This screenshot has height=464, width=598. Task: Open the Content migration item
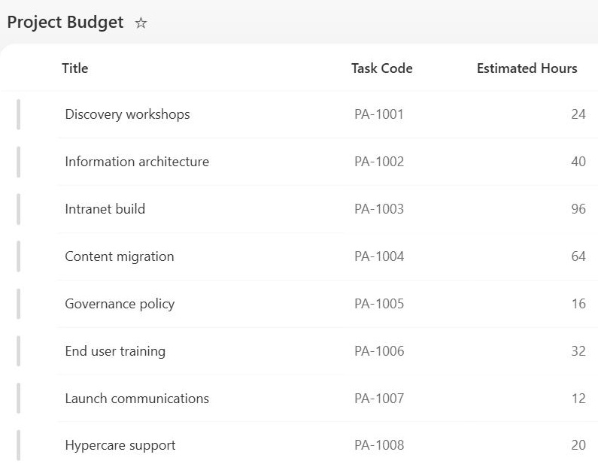[120, 256]
